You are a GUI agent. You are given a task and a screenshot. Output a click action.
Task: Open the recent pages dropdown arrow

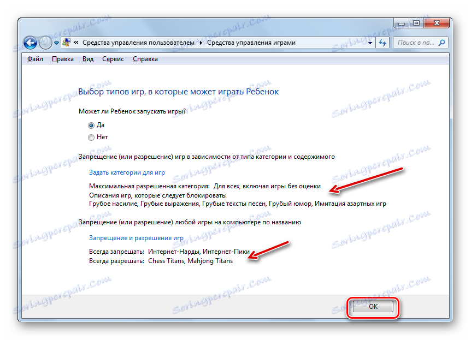(x=56, y=43)
